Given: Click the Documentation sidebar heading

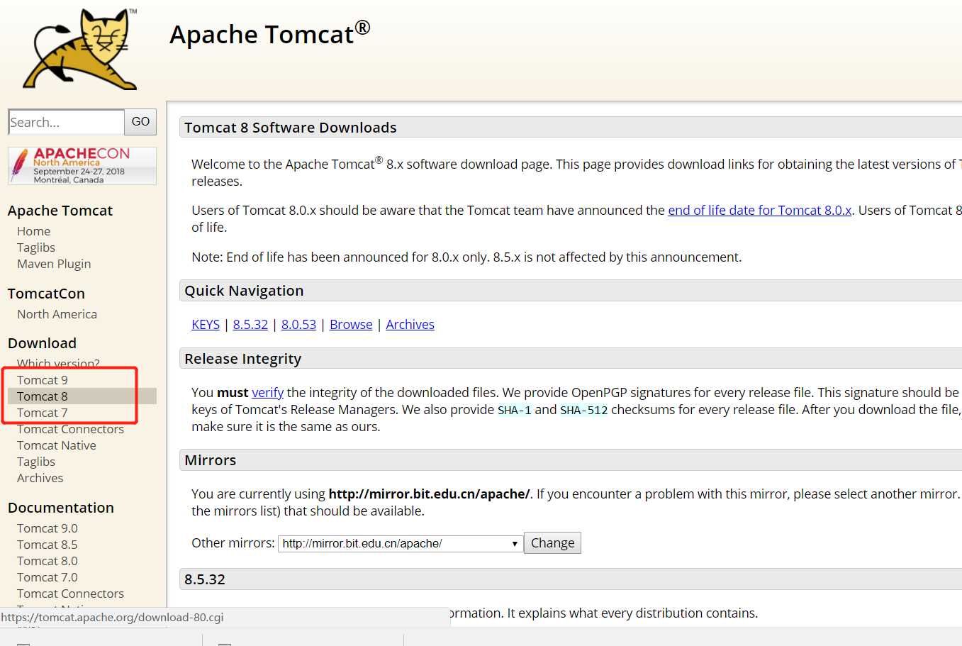Looking at the screenshot, I should [61, 508].
